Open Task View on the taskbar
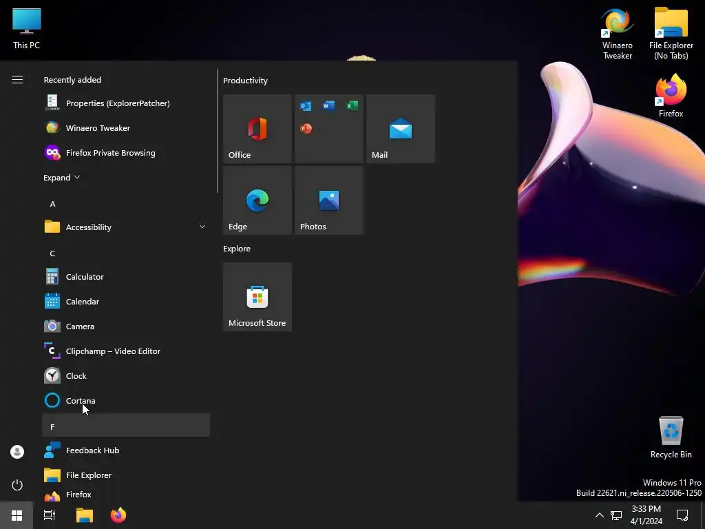Screen dimensions: 705x529 click(x=50, y=515)
